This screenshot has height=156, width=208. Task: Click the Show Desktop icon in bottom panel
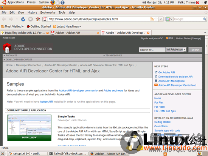pyautogui.click(x=3, y=154)
